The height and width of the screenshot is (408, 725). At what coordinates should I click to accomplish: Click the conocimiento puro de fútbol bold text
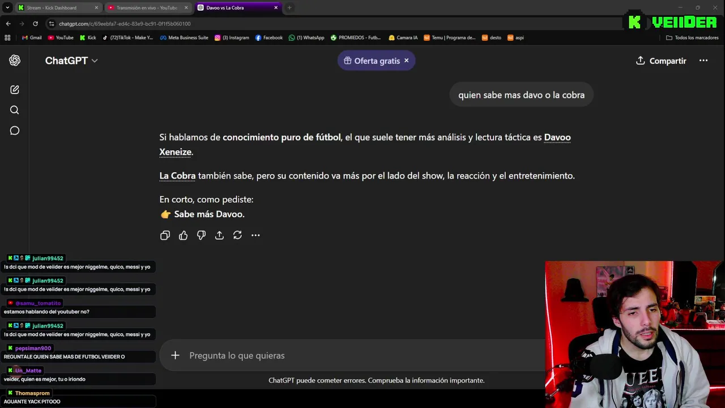[282, 137]
